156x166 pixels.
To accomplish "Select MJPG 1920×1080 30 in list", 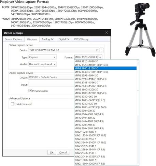I will (x=105, y=61).
